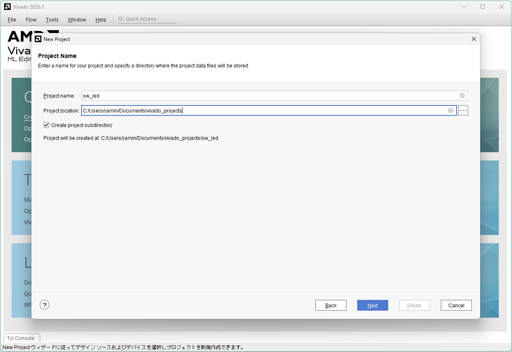Open the Window menu
The width and height of the screenshot is (512, 352).
click(x=77, y=19)
